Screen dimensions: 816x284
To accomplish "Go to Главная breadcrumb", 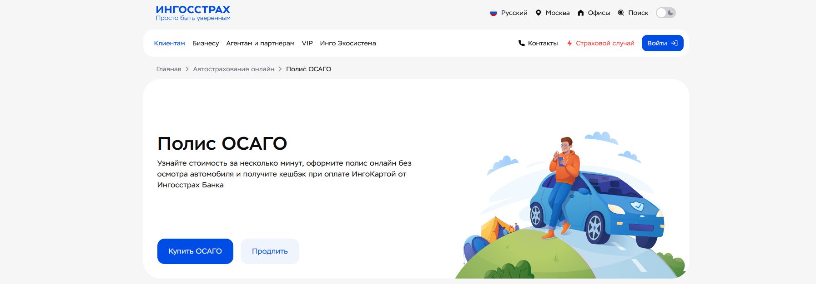I will coord(169,69).
